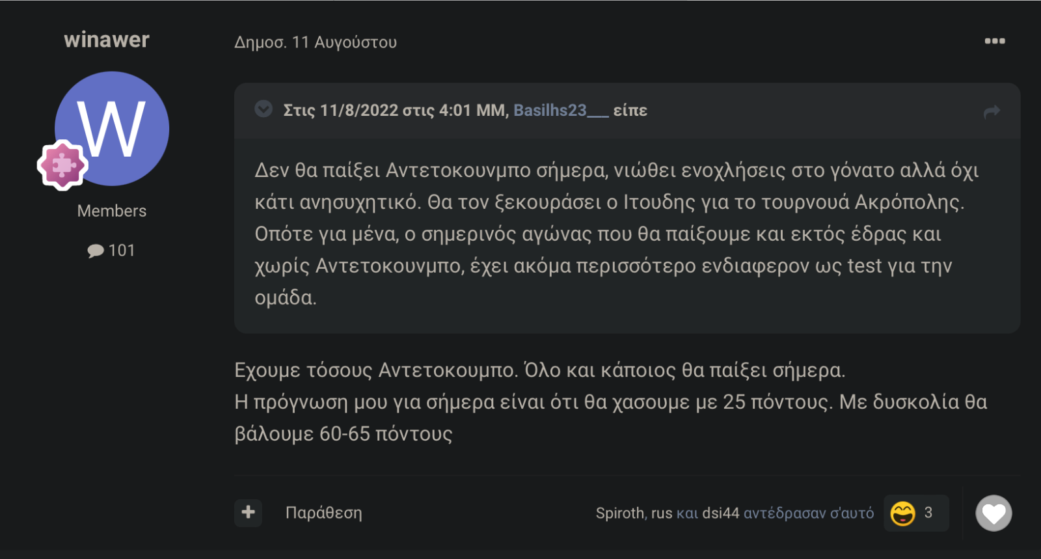1041x559 pixels.
Task: Click the speech bubble post count icon
Action: click(x=96, y=251)
